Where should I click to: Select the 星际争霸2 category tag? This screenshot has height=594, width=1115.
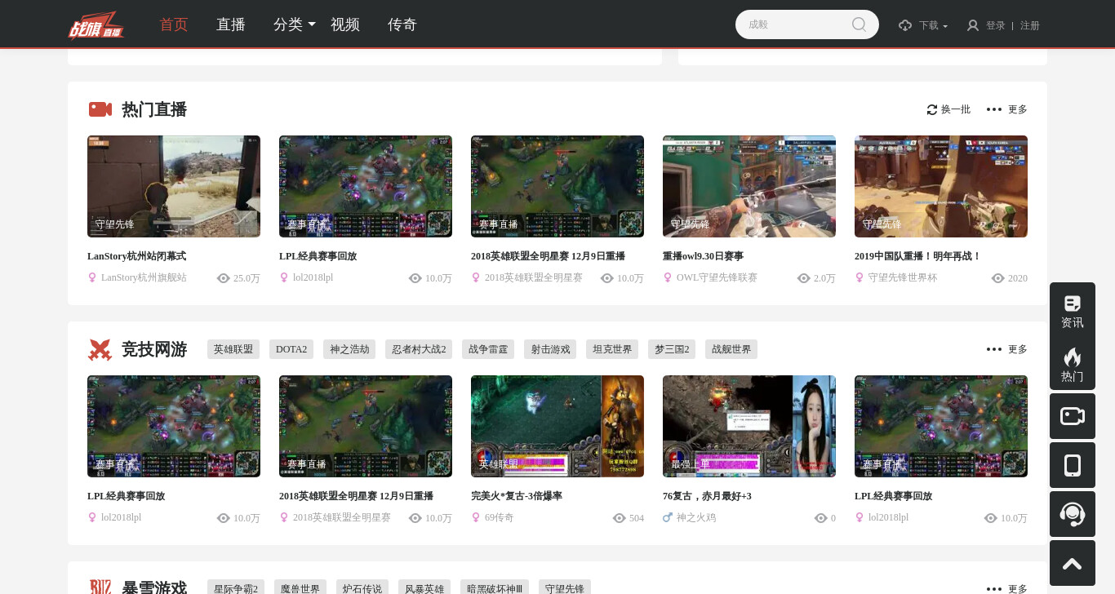236,587
